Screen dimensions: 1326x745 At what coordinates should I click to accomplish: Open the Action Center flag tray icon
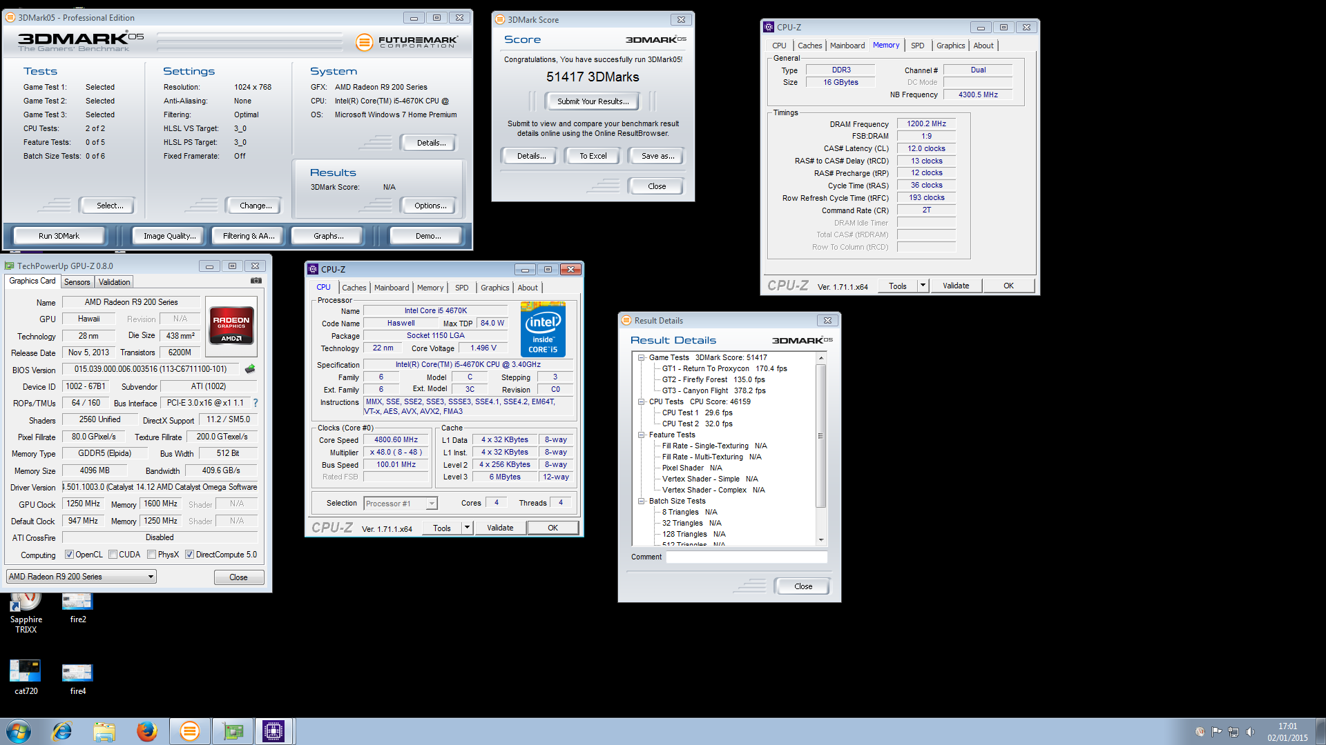tap(1216, 731)
